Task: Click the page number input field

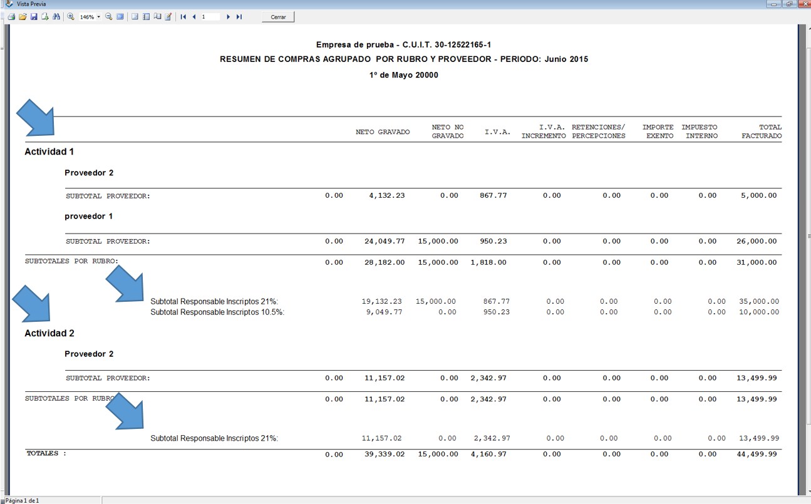Action: pyautogui.click(x=210, y=17)
